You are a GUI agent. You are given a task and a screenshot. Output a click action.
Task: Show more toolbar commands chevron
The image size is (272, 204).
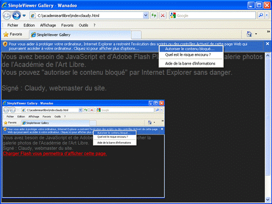[268, 32]
